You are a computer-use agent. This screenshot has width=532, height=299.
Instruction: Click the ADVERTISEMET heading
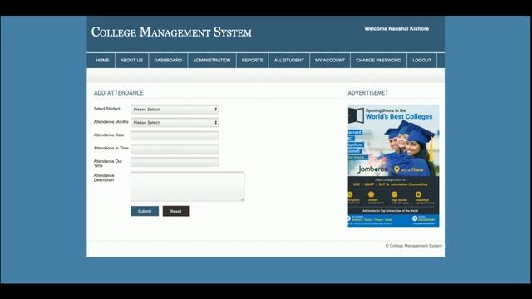tap(368, 93)
